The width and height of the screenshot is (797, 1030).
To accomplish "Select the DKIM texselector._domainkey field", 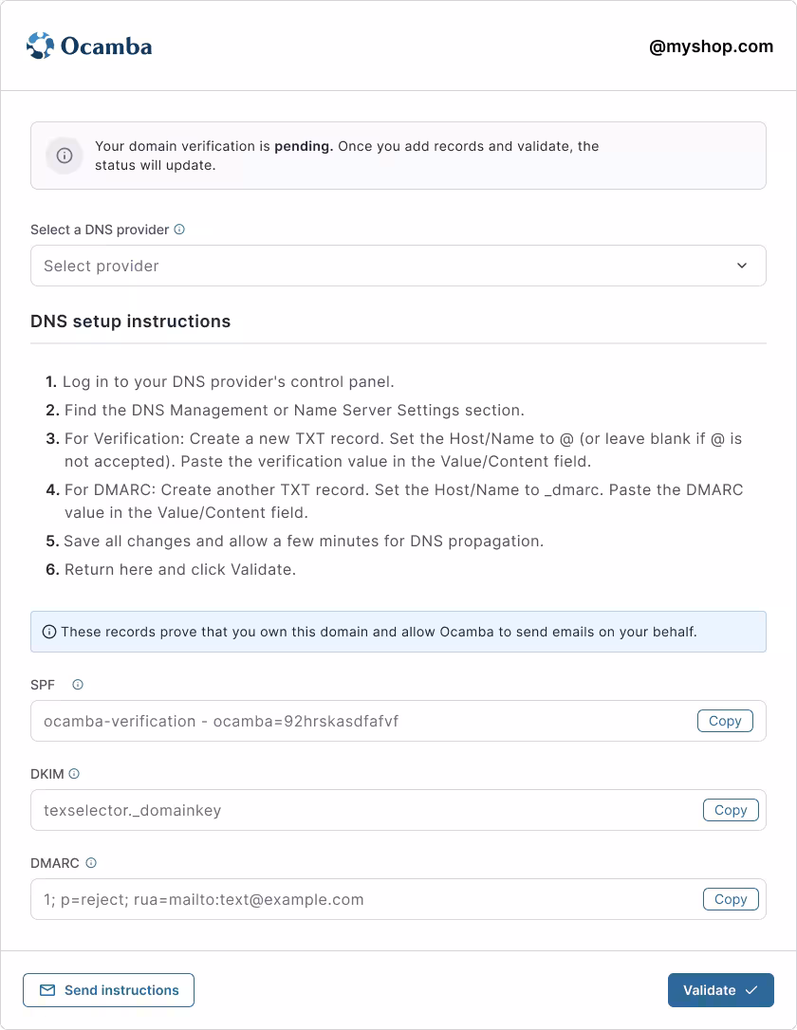I will 332,810.
